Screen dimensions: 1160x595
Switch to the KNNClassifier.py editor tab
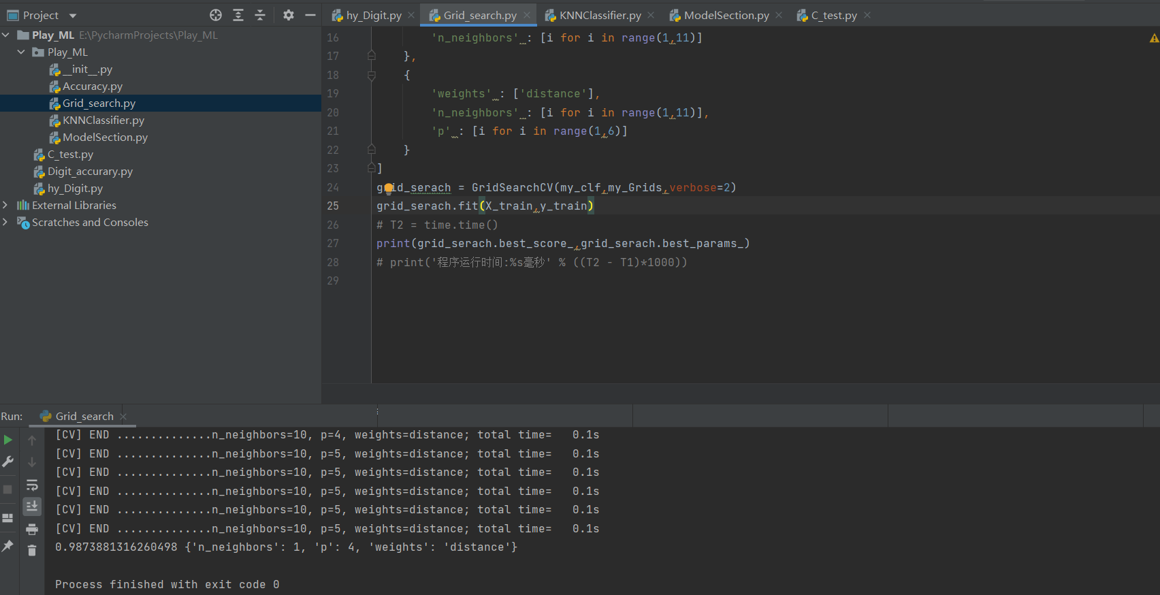[x=599, y=15]
